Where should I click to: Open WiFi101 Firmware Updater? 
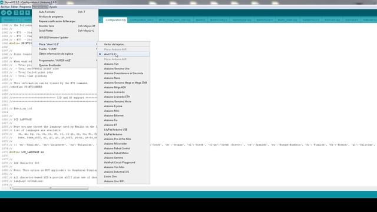pos(65,38)
